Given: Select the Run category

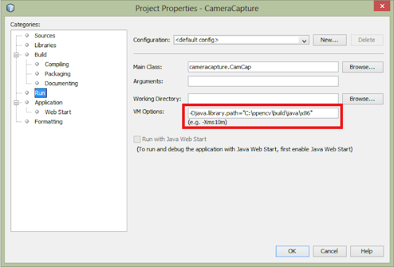Looking at the screenshot, I should pyautogui.click(x=40, y=93).
